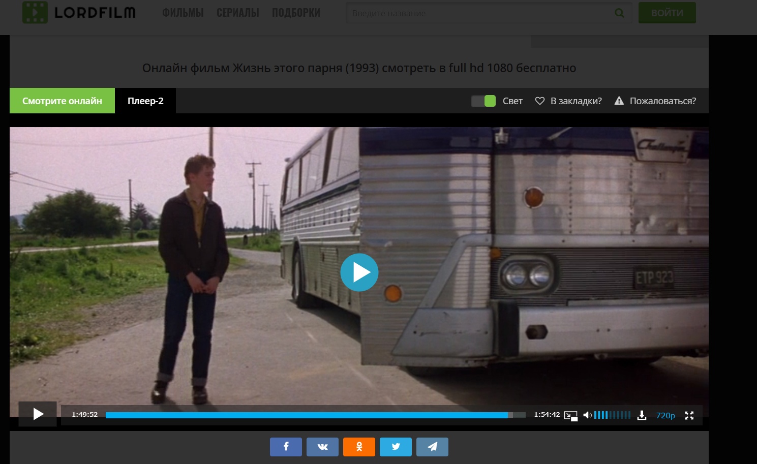This screenshot has height=464, width=757.
Task: Share on VK
Action: [x=322, y=447]
